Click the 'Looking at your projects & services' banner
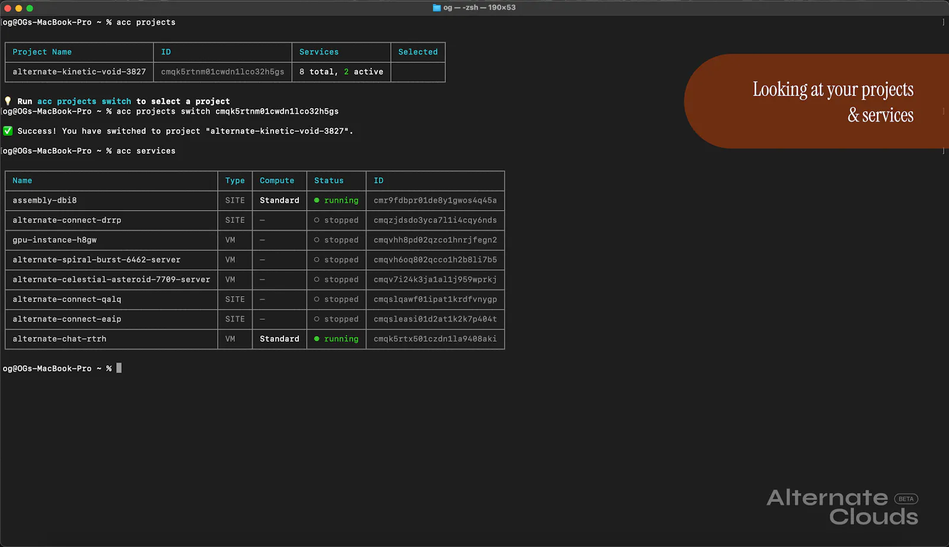Image resolution: width=949 pixels, height=547 pixels. point(816,101)
